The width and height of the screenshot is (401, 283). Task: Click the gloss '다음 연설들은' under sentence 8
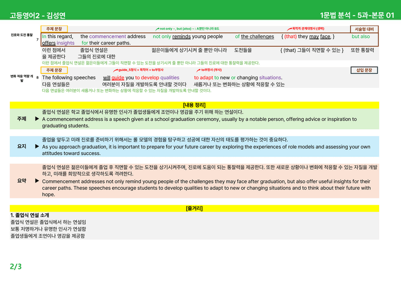(56, 84)
